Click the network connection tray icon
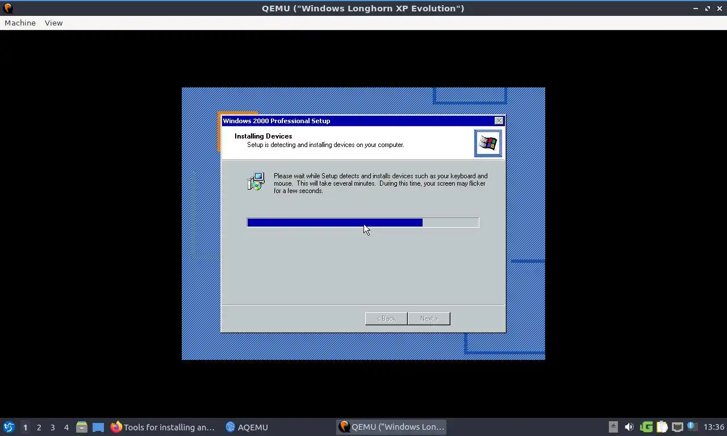Screen dimensions: 727x436 (677, 427)
